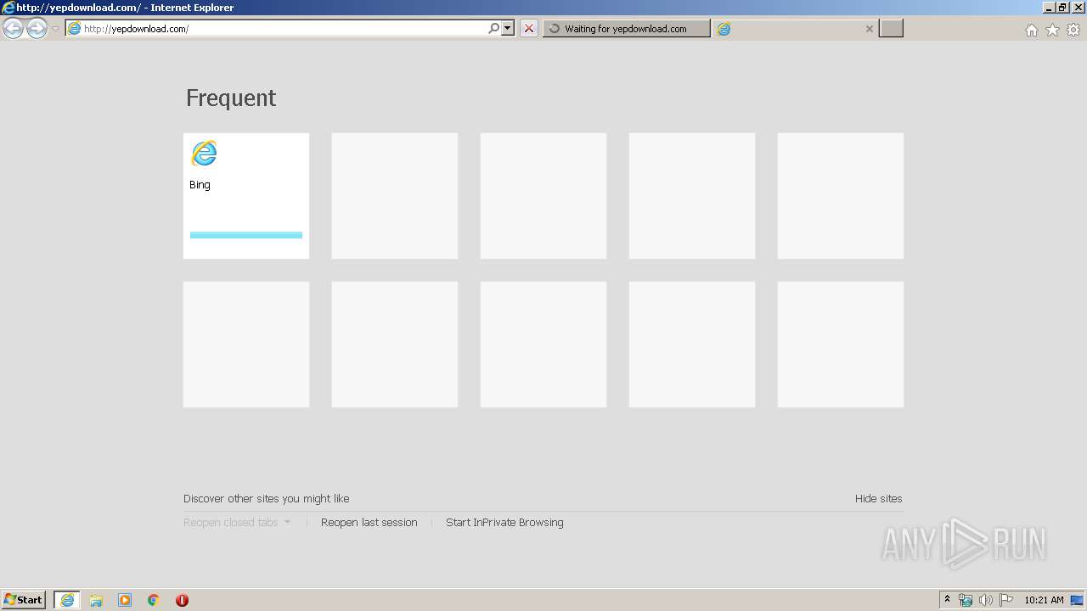This screenshot has width=1087, height=611.
Task: Open the Home page icon
Action: [1032, 30]
